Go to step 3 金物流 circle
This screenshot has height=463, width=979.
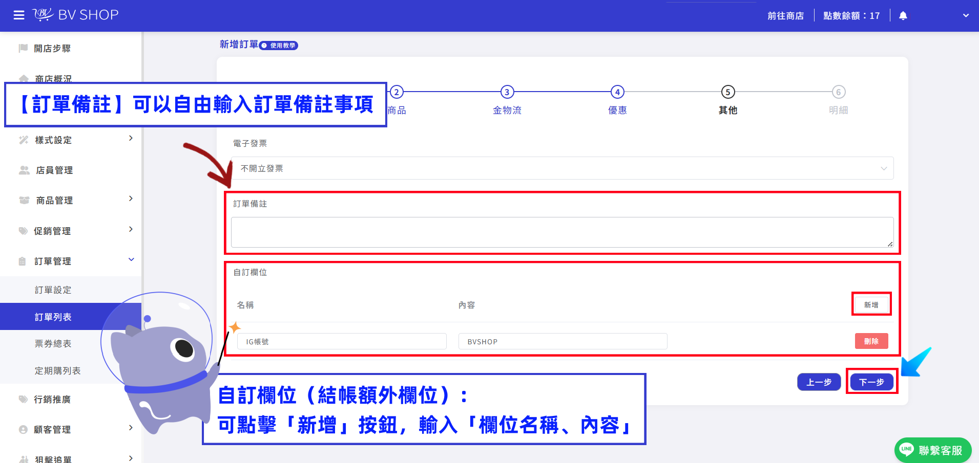pyautogui.click(x=507, y=92)
